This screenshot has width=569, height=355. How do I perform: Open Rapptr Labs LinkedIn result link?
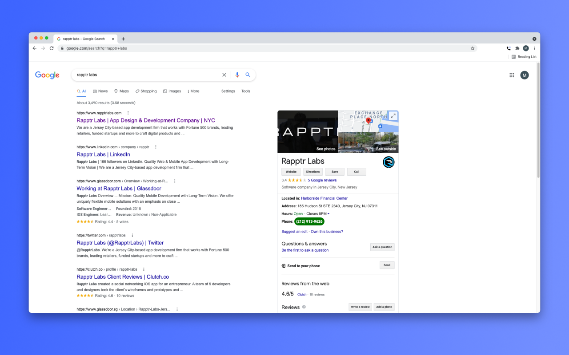click(x=104, y=154)
